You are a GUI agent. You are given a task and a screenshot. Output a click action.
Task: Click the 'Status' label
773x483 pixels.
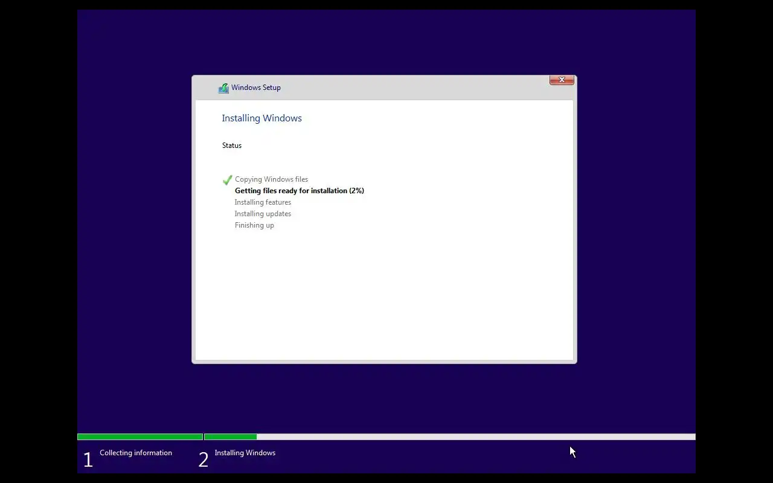click(x=232, y=146)
